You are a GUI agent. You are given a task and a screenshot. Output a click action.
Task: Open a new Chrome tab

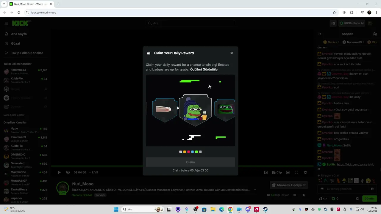58,4
